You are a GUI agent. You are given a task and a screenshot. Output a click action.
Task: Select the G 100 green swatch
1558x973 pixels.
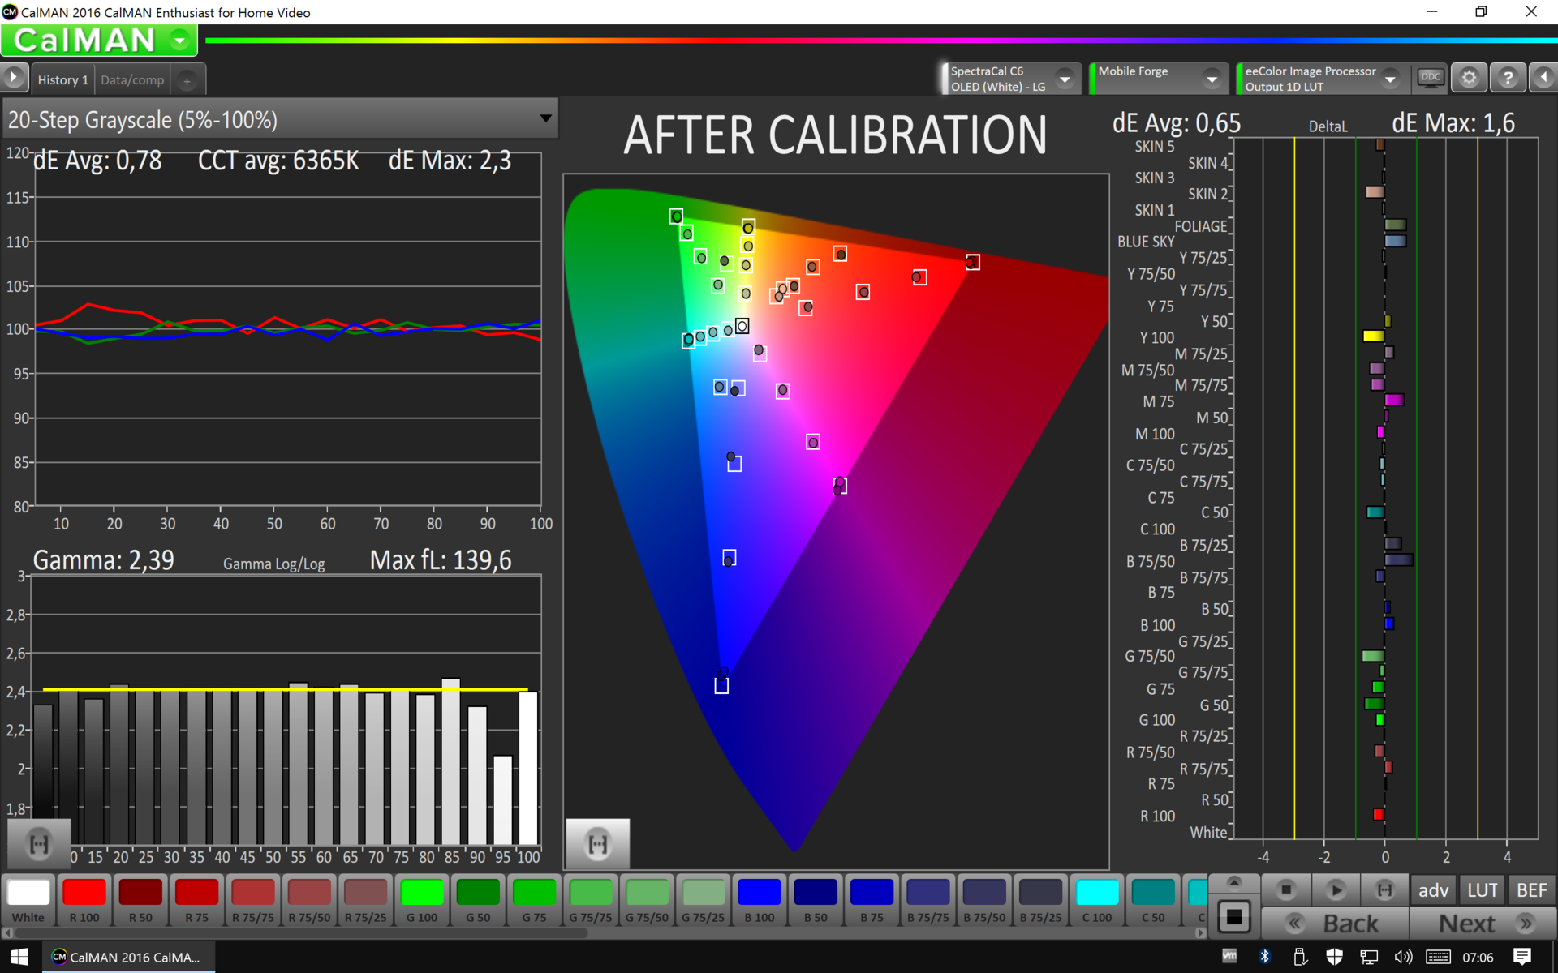point(422,900)
